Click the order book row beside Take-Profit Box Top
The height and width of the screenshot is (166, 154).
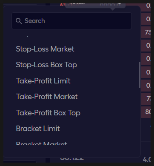(x=146, y=112)
